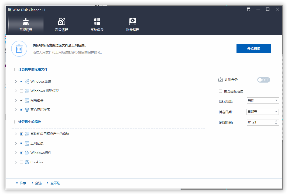Expand the 其它应用程序 row

[x=16, y=110]
